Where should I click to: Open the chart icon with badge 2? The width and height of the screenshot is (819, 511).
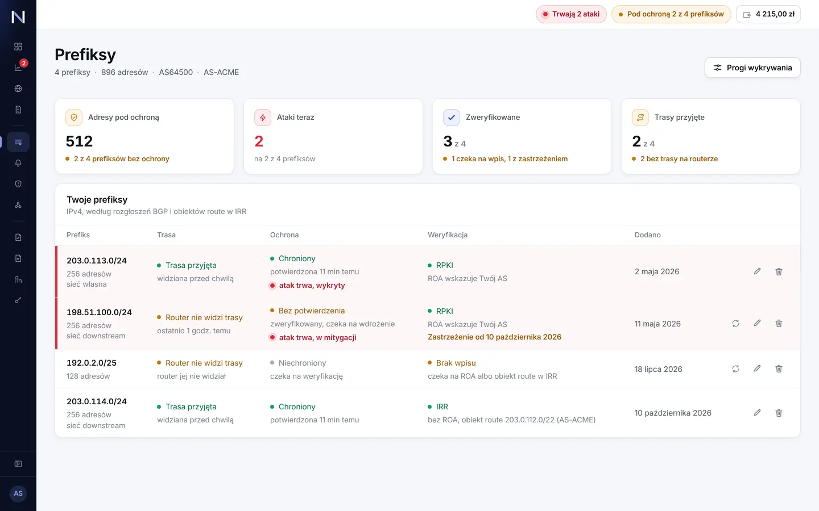18,68
